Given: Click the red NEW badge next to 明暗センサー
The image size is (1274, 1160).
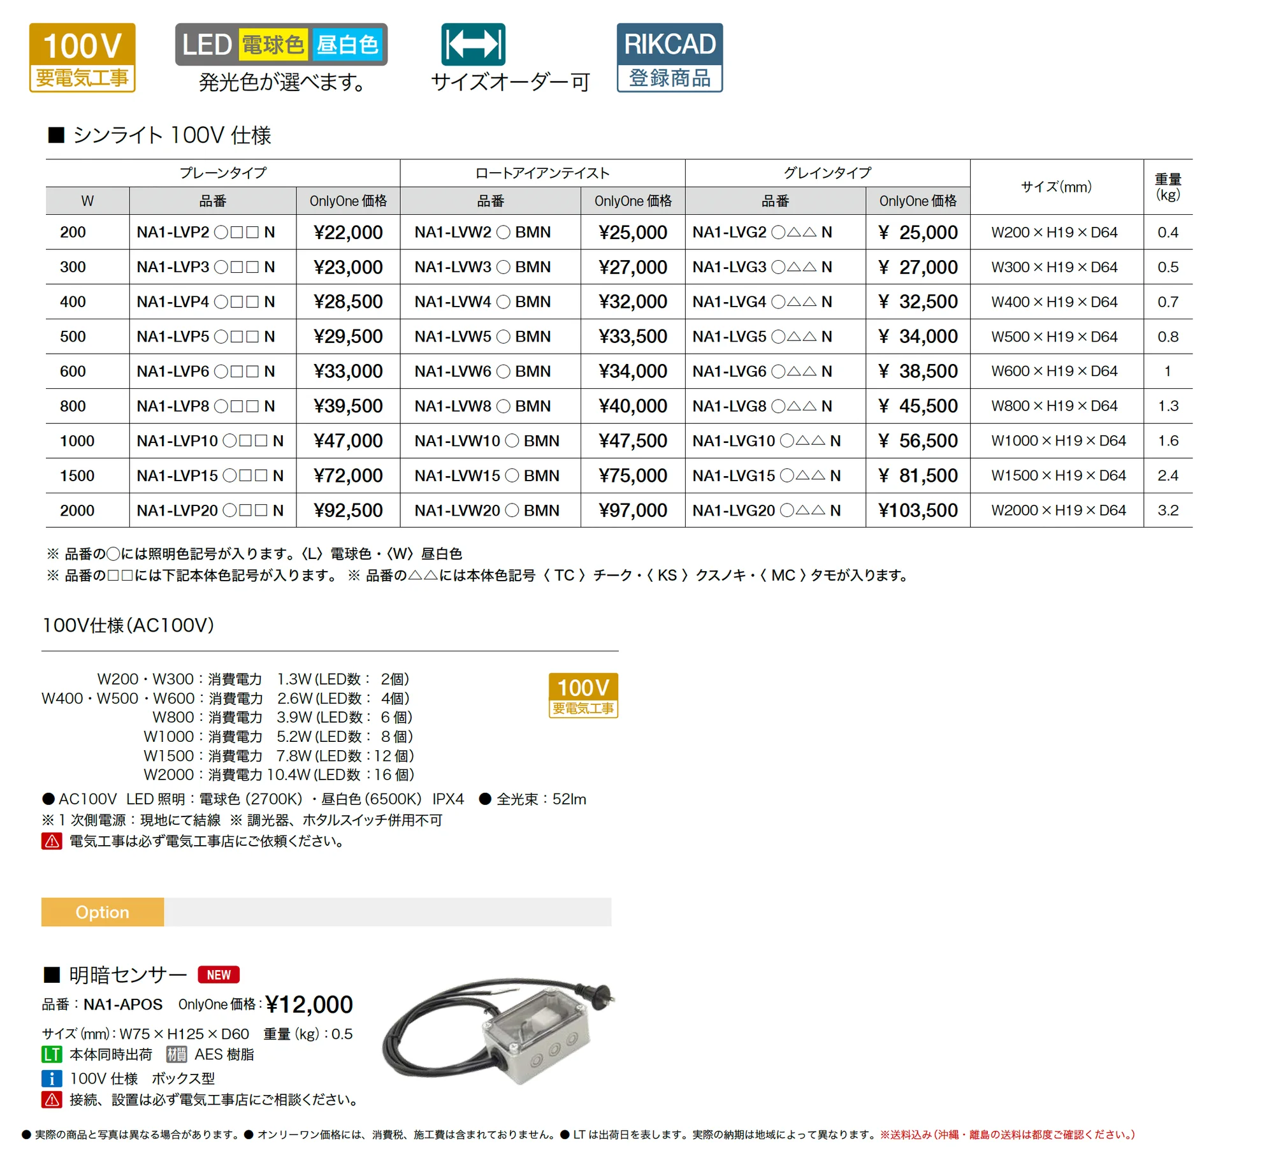Looking at the screenshot, I should (x=219, y=975).
